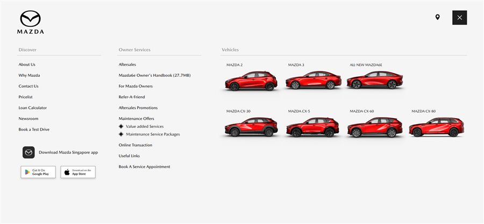Select the Mazda CX-80 car image
484x224 pixels.
point(437,127)
